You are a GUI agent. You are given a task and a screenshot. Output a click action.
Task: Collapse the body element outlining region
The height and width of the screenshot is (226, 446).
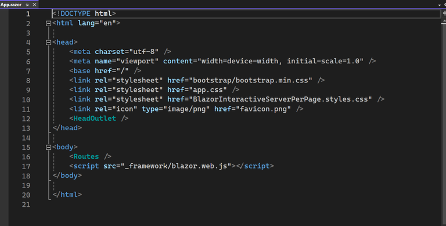point(48,147)
